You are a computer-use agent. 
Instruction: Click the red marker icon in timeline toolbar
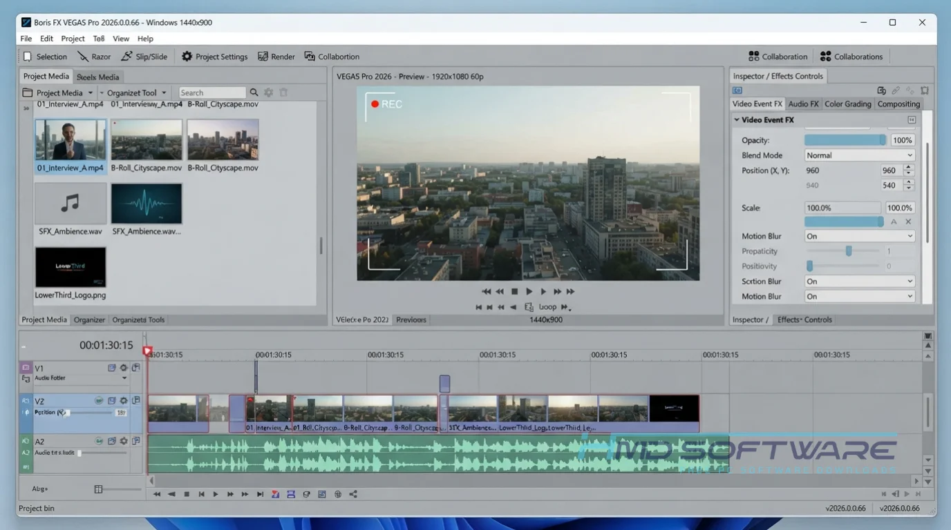click(276, 494)
